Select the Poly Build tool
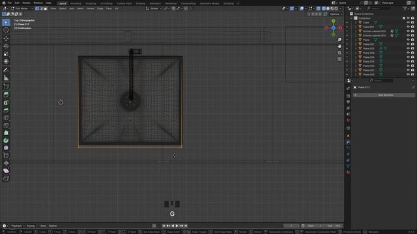Viewport: 417px width, 234px height. 6,133
